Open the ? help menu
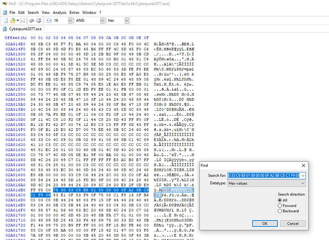 point(100,13)
